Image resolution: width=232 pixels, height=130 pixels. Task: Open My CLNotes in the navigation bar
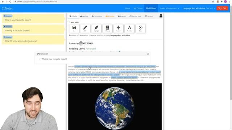[x=151, y=8]
